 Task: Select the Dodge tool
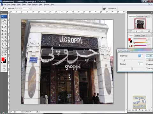(x=5, y=41)
